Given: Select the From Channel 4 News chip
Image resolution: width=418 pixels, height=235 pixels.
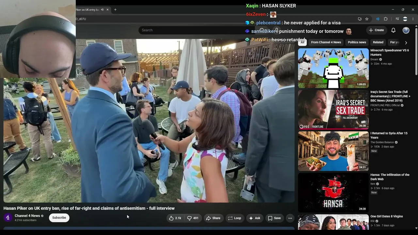Looking at the screenshot, I should [x=326, y=42].
